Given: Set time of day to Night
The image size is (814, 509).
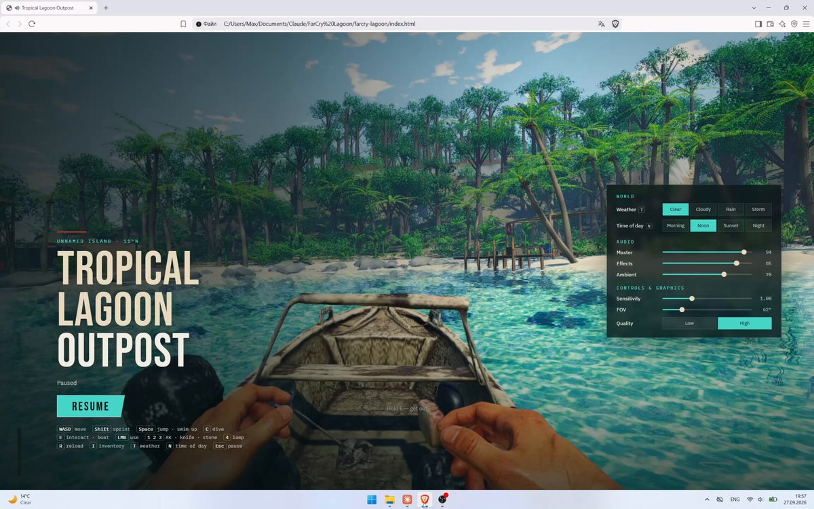Looking at the screenshot, I should (x=758, y=225).
